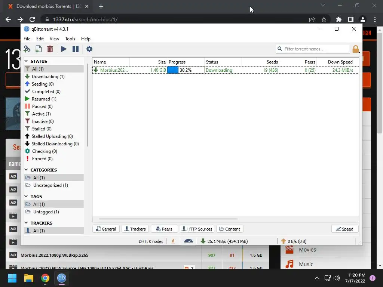
Task: Switch to the HTTP Sources tab
Action: [x=197, y=229]
